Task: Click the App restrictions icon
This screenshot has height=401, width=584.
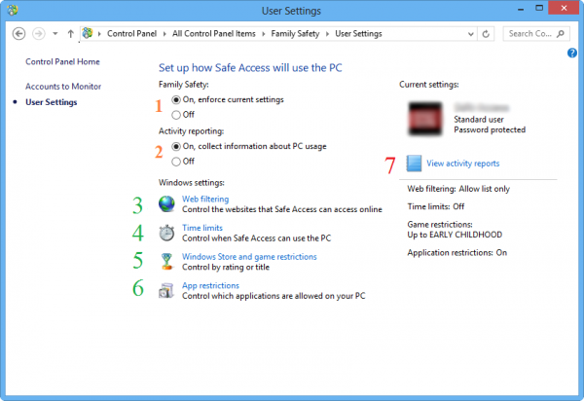Action: 166,290
